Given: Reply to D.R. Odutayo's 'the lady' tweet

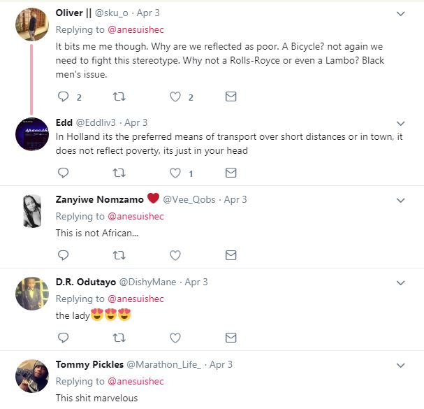Looking at the screenshot, I should 63,338.
